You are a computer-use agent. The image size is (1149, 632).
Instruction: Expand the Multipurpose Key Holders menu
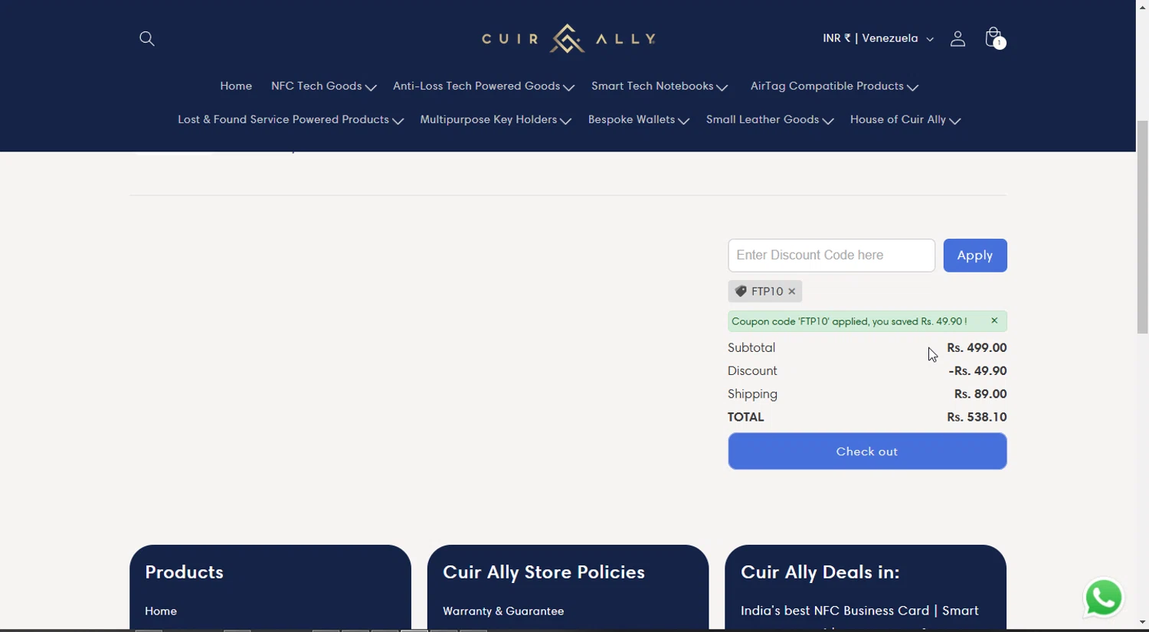click(496, 120)
